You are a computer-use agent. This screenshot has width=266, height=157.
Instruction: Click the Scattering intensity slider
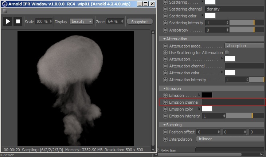click(x=247, y=22)
